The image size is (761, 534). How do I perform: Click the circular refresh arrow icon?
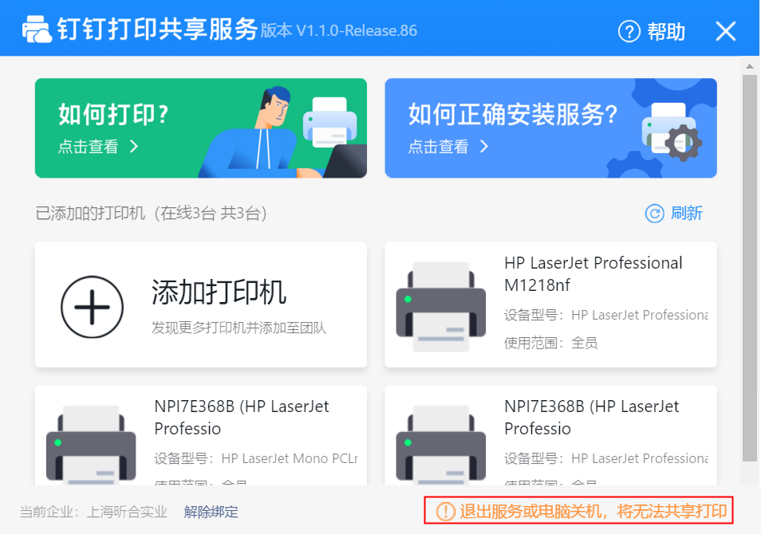pos(654,214)
